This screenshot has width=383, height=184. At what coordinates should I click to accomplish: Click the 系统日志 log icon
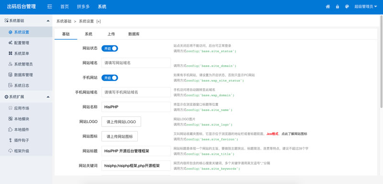10,85
